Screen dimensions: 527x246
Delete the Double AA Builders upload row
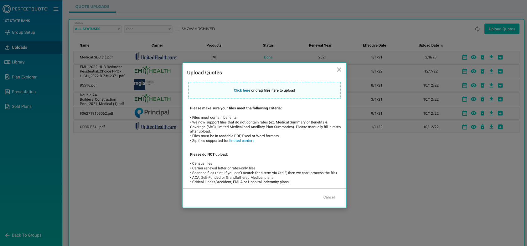482,99
